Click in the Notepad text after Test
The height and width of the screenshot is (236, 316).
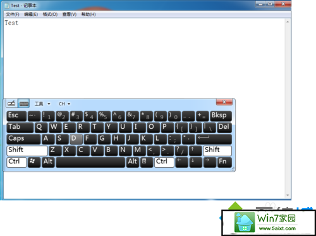tap(19, 23)
